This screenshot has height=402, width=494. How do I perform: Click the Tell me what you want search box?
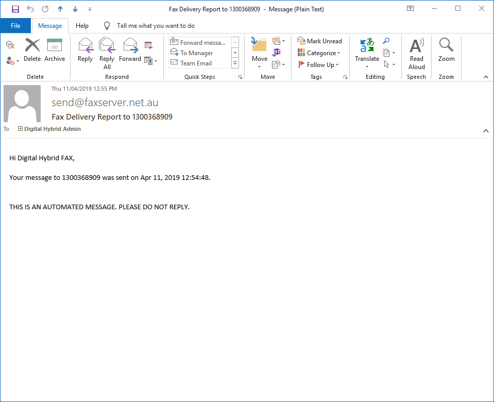(156, 26)
